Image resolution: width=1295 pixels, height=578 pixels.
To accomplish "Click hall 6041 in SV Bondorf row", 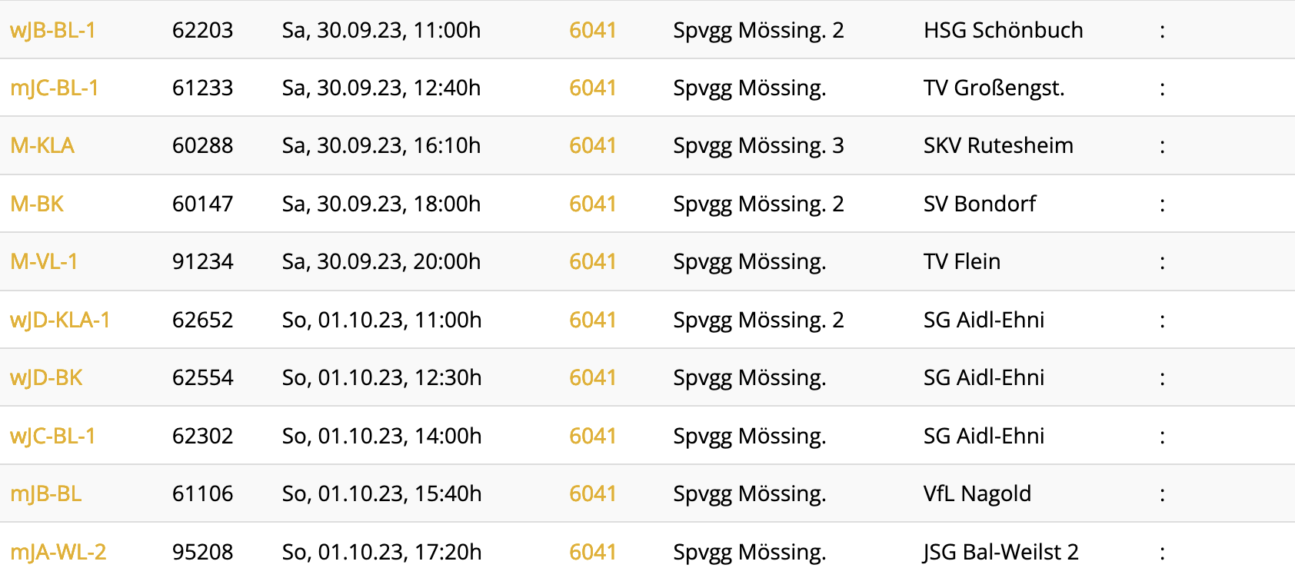I will (x=593, y=204).
